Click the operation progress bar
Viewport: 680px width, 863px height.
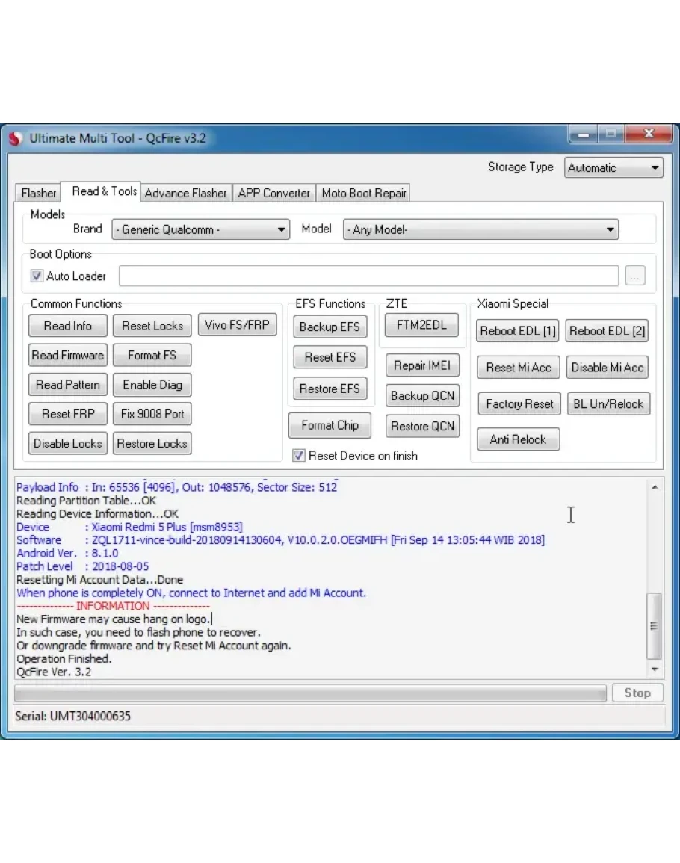310,693
